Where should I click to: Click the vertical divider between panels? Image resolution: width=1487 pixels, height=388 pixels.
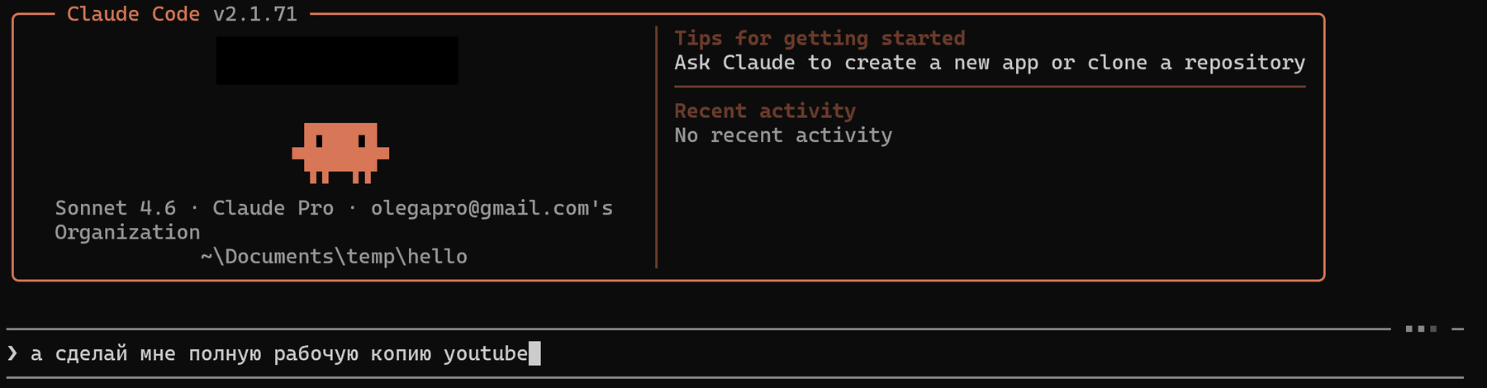(x=657, y=147)
